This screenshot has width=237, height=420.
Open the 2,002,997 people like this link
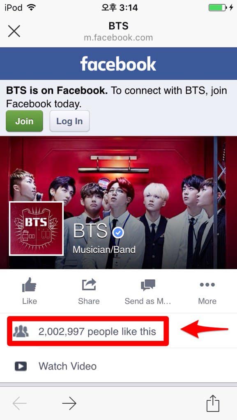coord(97,331)
